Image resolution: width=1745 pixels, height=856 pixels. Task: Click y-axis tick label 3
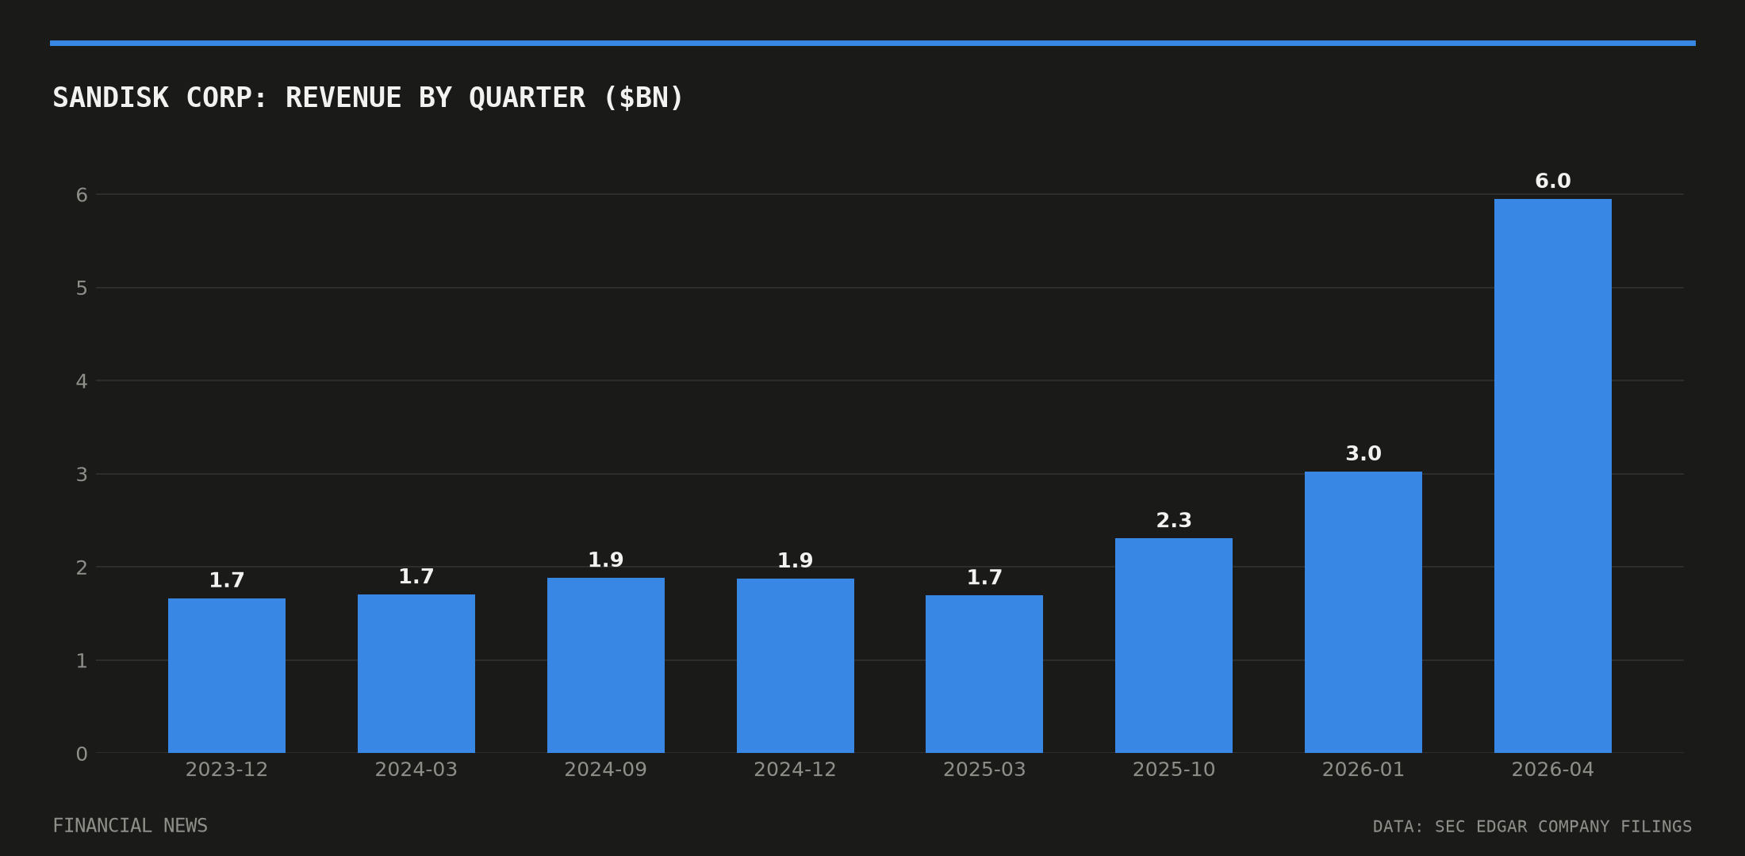tap(82, 475)
